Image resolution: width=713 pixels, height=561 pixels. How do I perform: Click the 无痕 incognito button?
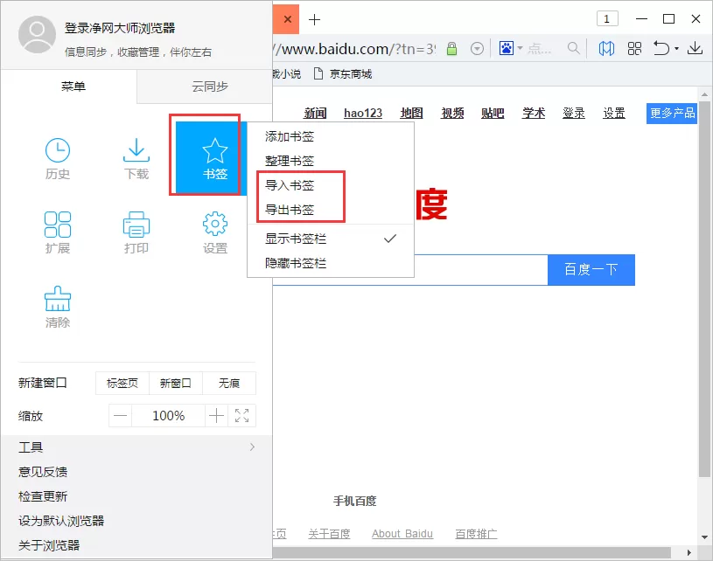229,383
